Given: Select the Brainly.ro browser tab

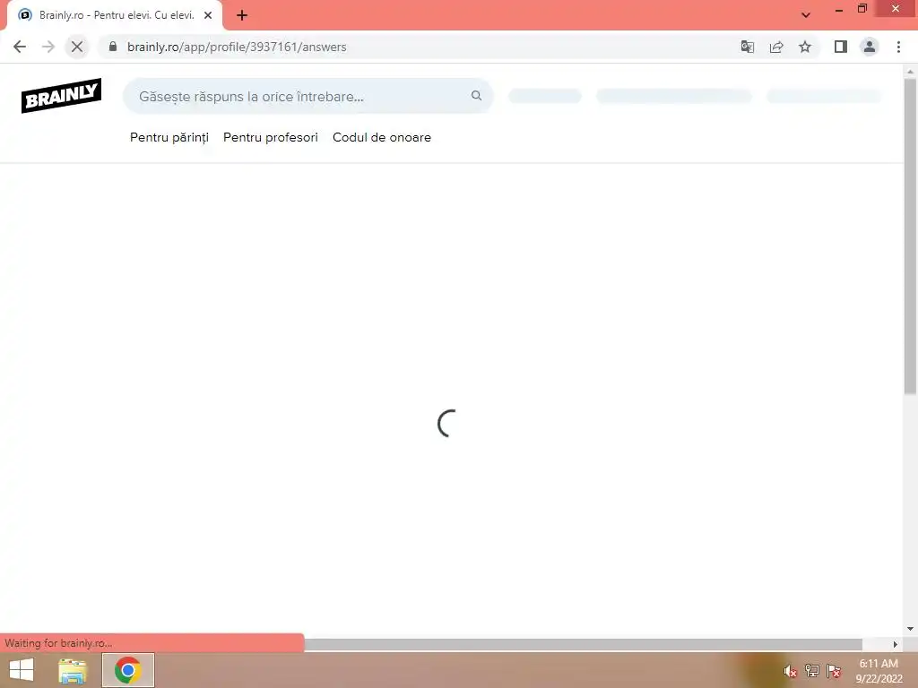Looking at the screenshot, I should coord(115,15).
